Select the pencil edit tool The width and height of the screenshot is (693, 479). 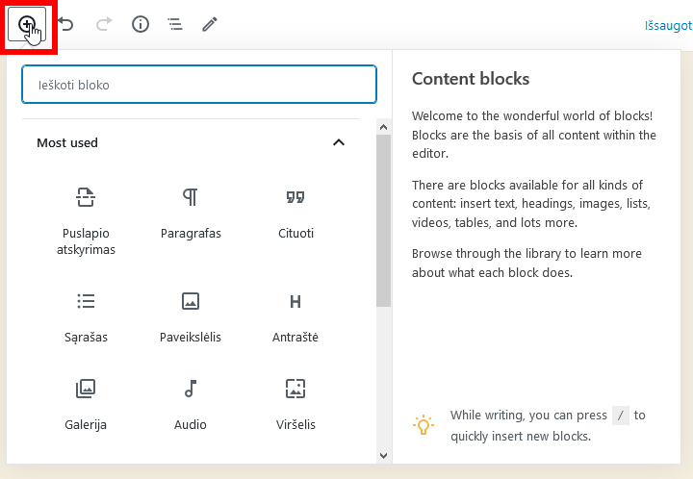point(210,24)
